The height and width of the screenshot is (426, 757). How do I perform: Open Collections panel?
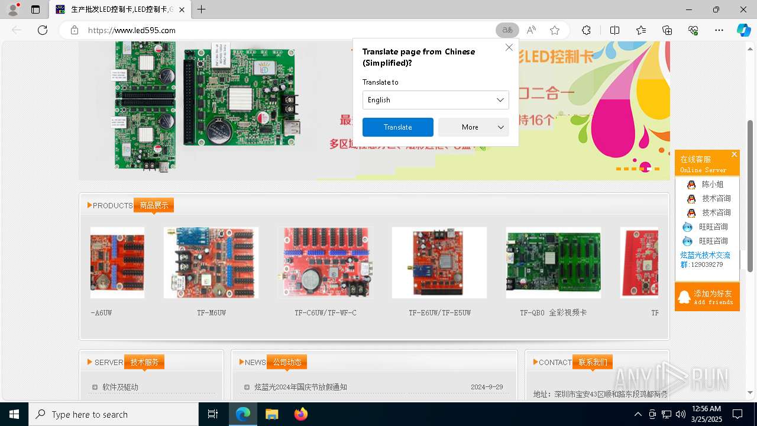point(667,30)
